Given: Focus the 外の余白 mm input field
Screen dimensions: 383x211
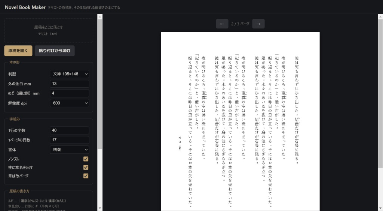Looking at the screenshot, I should pyautogui.click(x=69, y=84).
